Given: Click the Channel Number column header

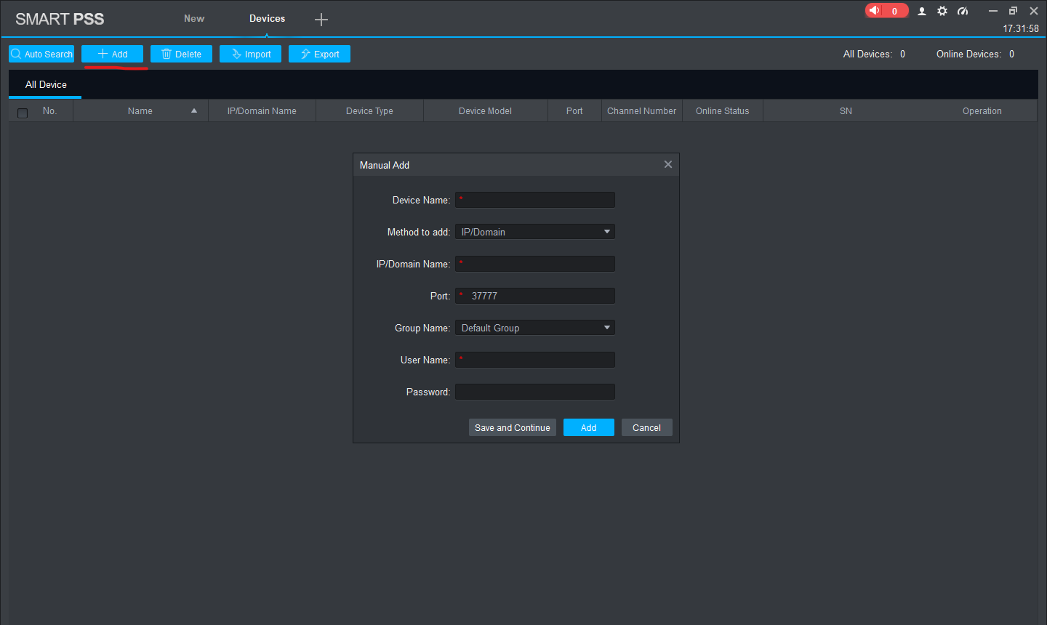Looking at the screenshot, I should 641,111.
